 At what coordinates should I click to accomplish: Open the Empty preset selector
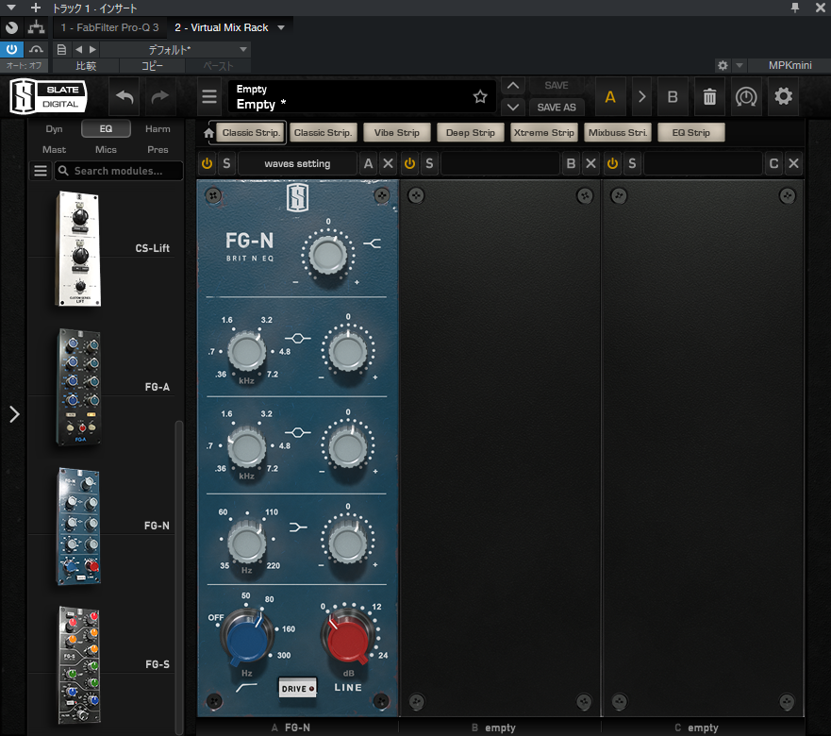click(362, 96)
